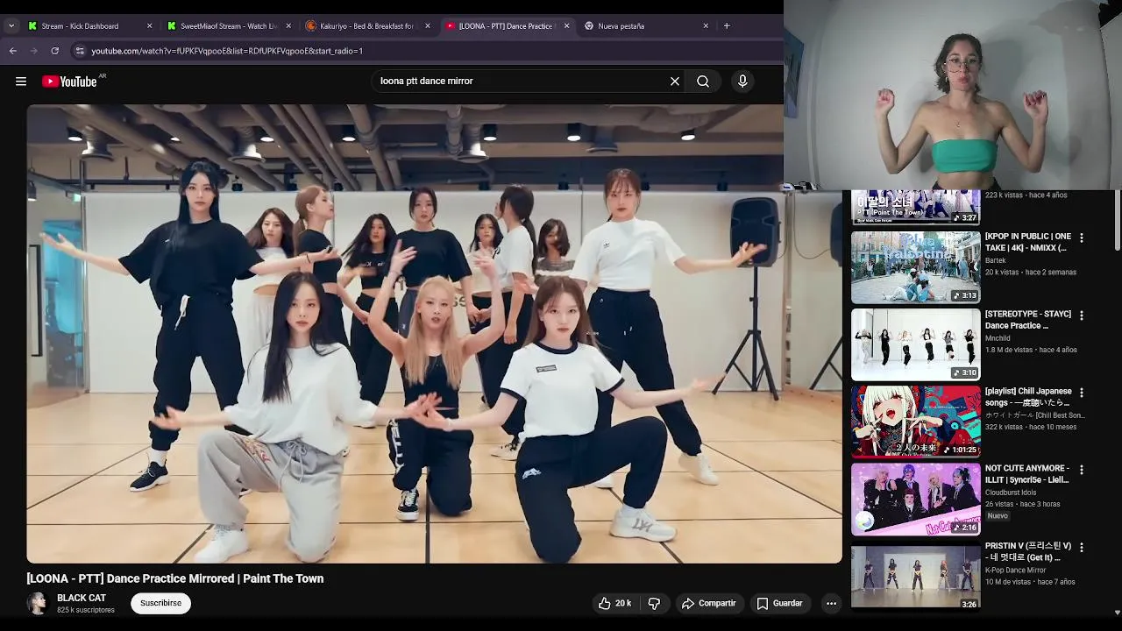Open the Cloudburst Idols channel name

pyautogui.click(x=1011, y=493)
